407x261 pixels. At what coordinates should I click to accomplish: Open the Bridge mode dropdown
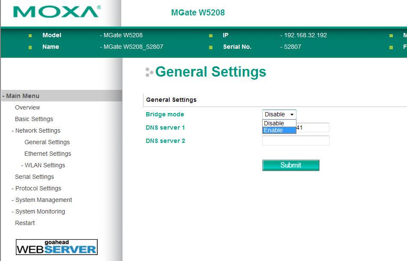(x=279, y=114)
